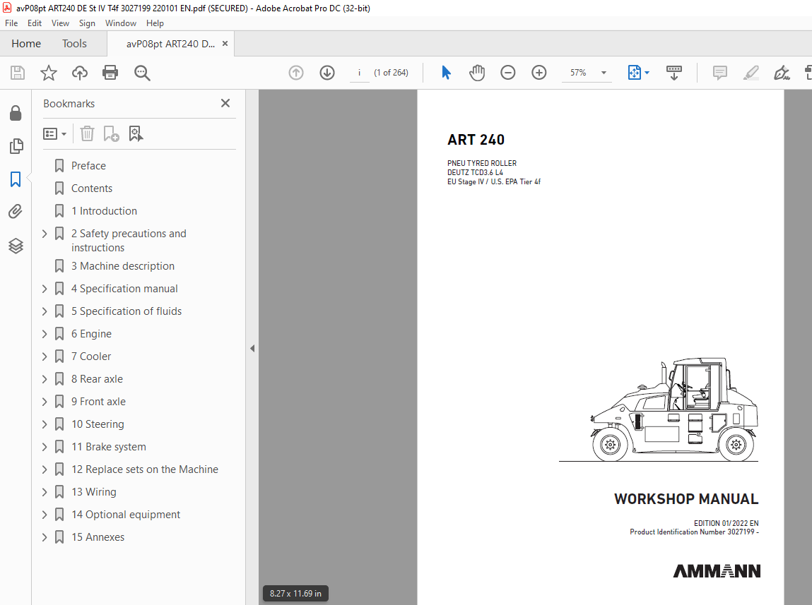This screenshot has height=605, width=812.
Task: Save the file using the floppy disk icon
Action: 18,73
